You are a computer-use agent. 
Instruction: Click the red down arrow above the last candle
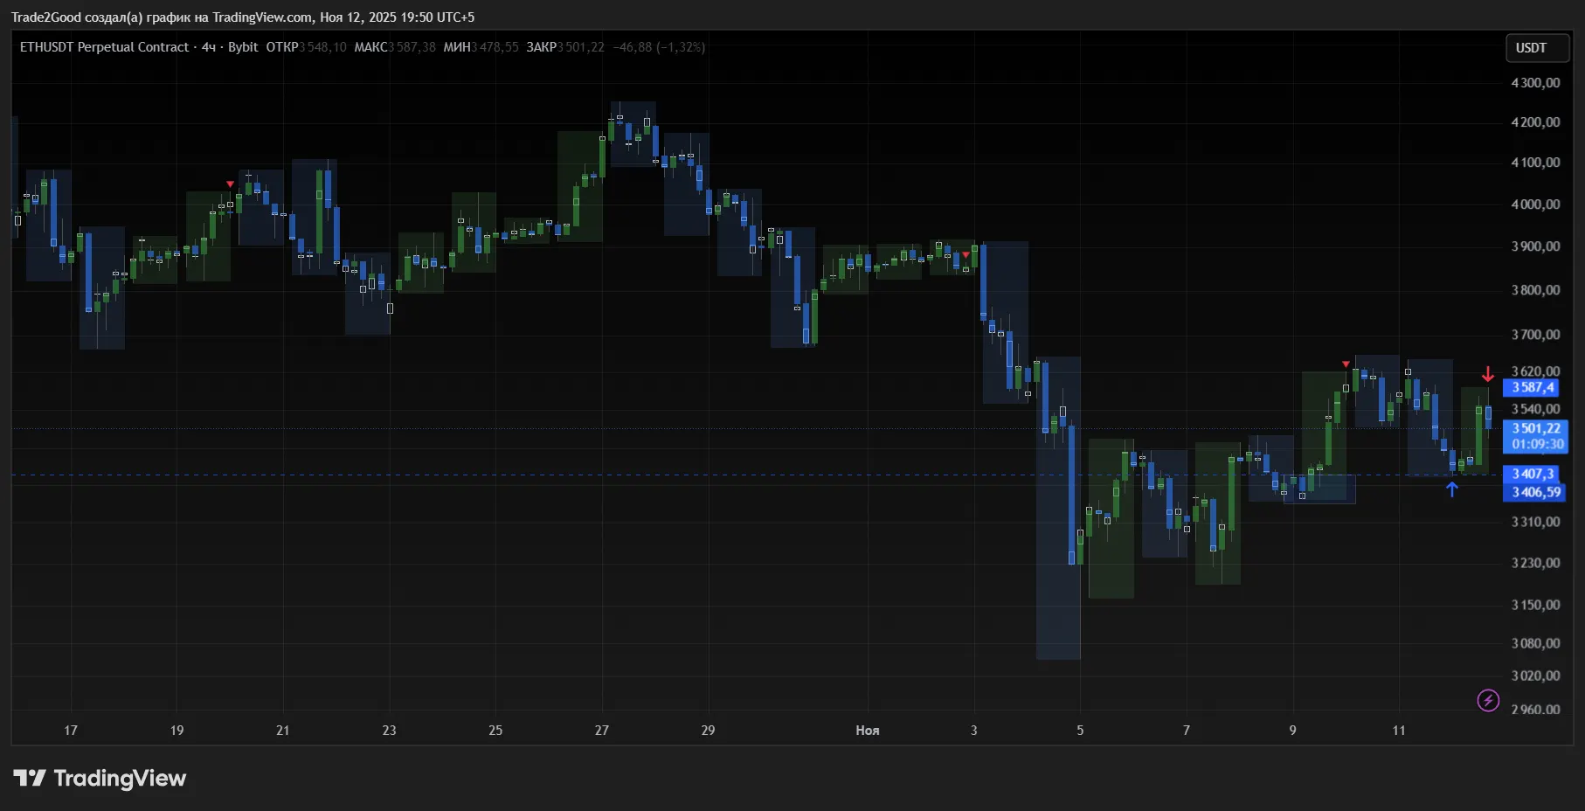[x=1488, y=374]
